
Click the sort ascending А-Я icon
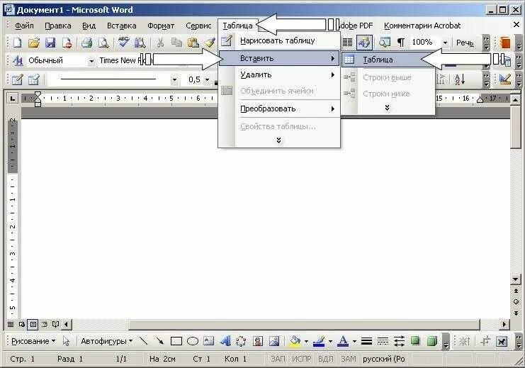(x=459, y=79)
